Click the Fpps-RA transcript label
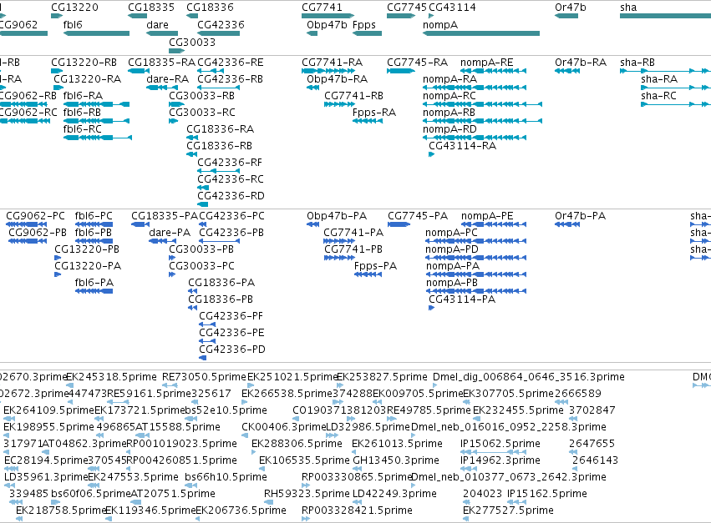 374,113
